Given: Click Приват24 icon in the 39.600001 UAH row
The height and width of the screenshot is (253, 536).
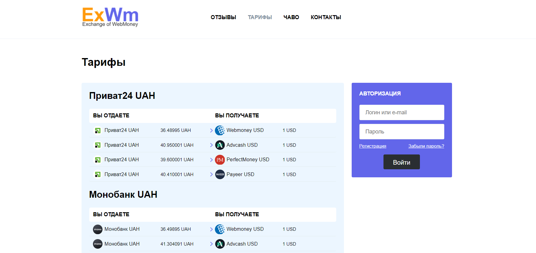Looking at the screenshot, I should pyautogui.click(x=98, y=160).
